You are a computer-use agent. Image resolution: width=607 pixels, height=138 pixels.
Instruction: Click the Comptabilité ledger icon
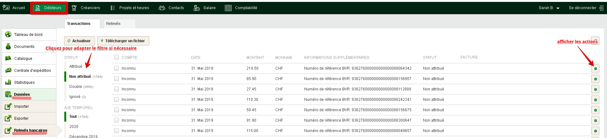[x=228, y=8]
